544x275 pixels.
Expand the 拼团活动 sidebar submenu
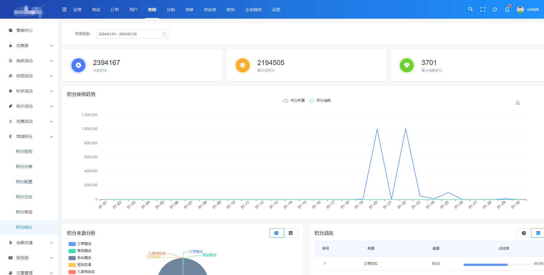[52, 76]
